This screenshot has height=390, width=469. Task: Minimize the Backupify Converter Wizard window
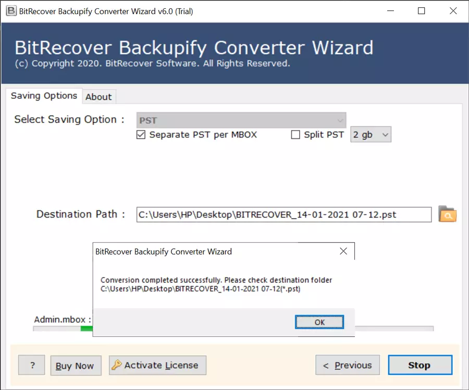(390, 11)
